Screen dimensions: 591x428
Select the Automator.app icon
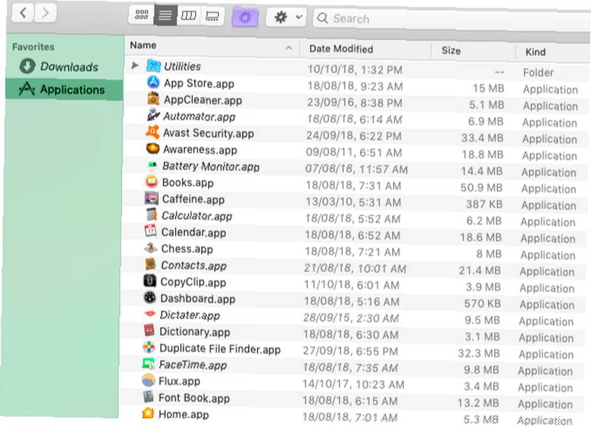(152, 115)
